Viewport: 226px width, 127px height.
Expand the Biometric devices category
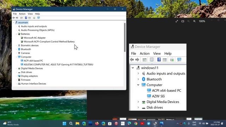pos(17,46)
